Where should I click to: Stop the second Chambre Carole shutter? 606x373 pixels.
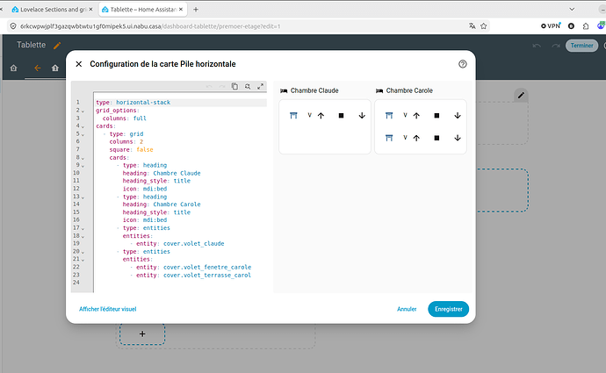pyautogui.click(x=436, y=138)
